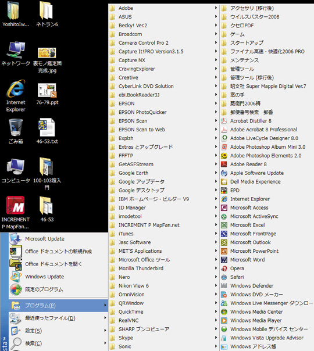Open the ウイルスバスター2008 folder
Screen dimensions: 314x351
pyautogui.click(x=267, y=17)
